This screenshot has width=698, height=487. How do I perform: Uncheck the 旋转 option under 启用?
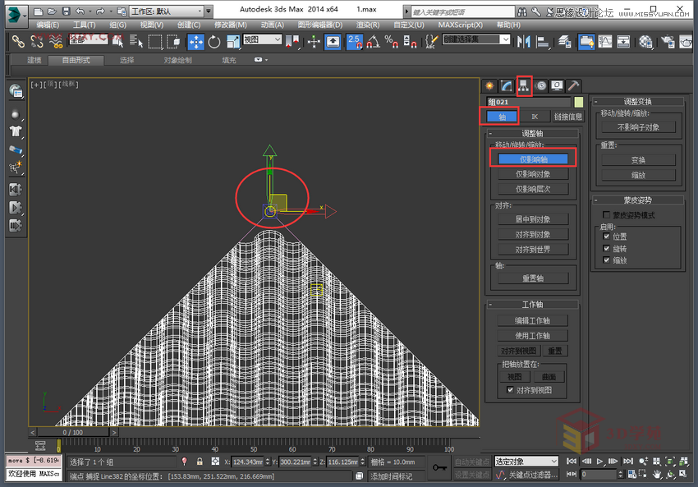606,248
